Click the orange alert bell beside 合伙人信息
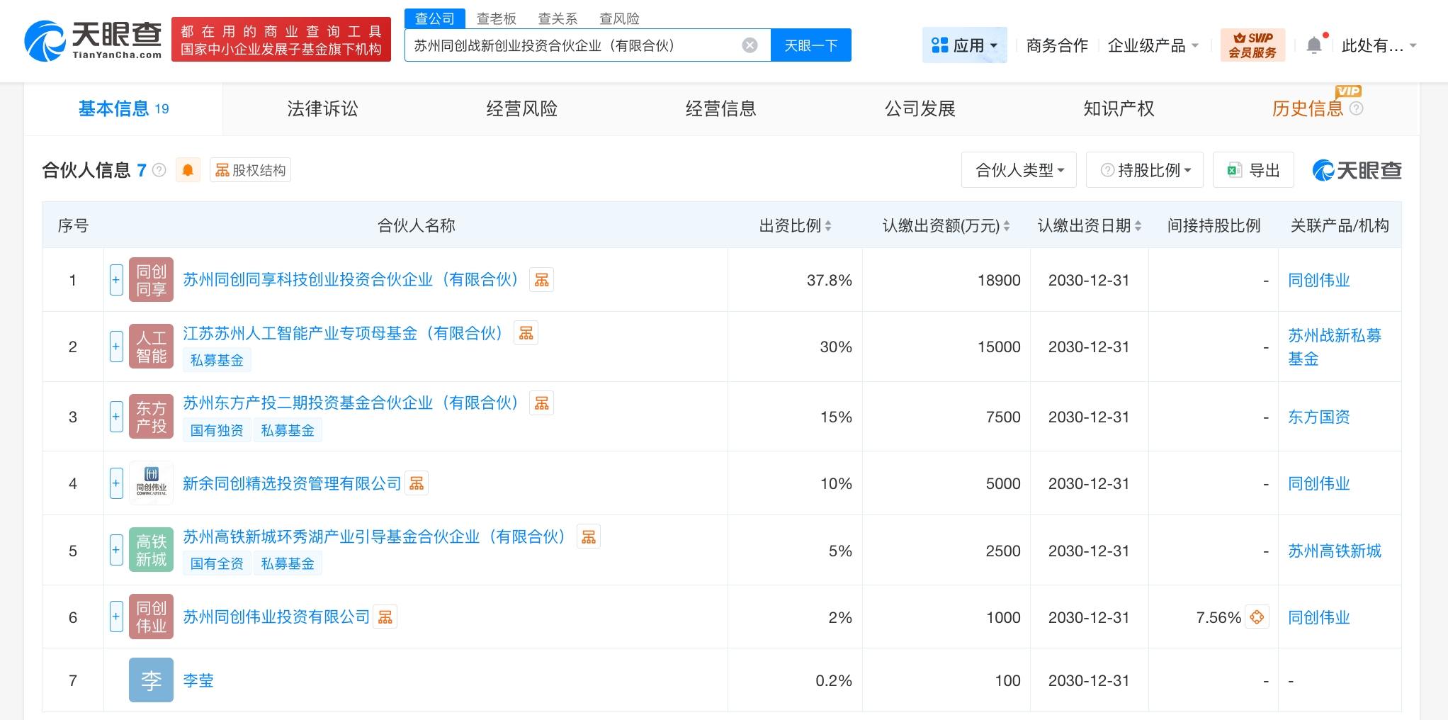The width and height of the screenshot is (1448, 720). point(188,170)
